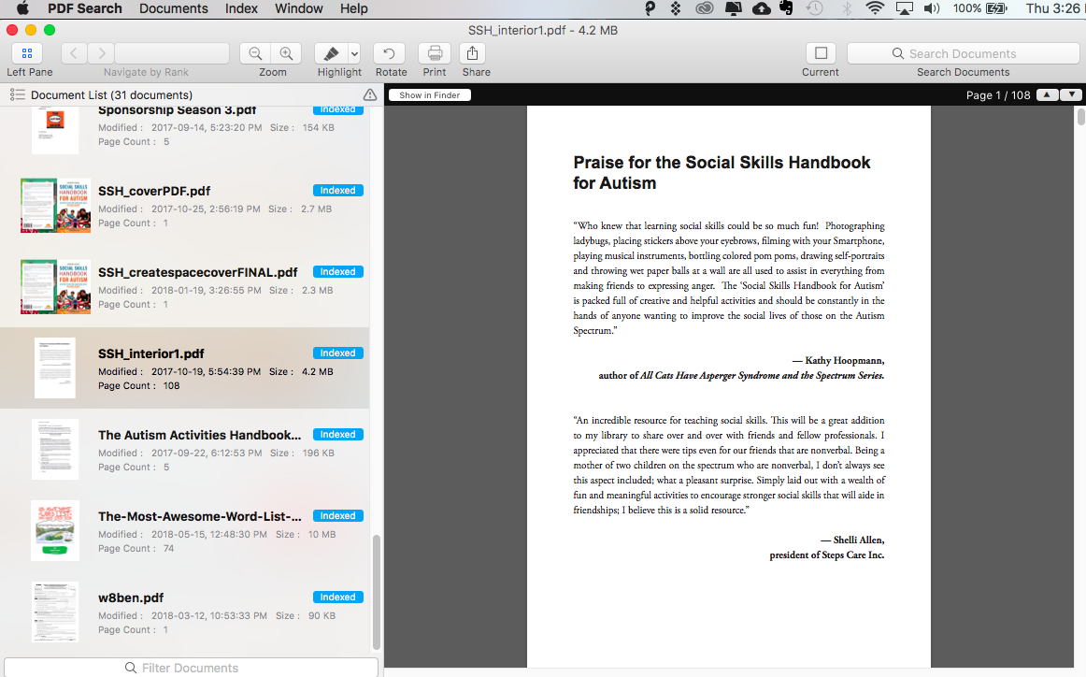Click the Bluetooth menu bar icon
This screenshot has width=1086, height=677.
[847, 8]
